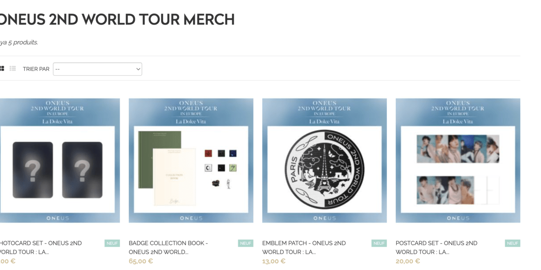Open the Photocard Set product title link
This screenshot has width=541, height=270.
41,247
